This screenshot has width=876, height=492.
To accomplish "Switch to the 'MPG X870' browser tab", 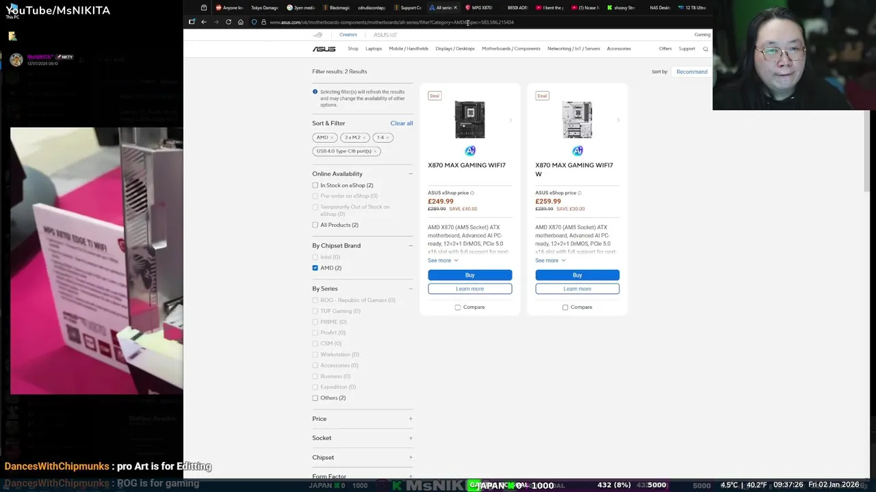I will [x=479, y=8].
